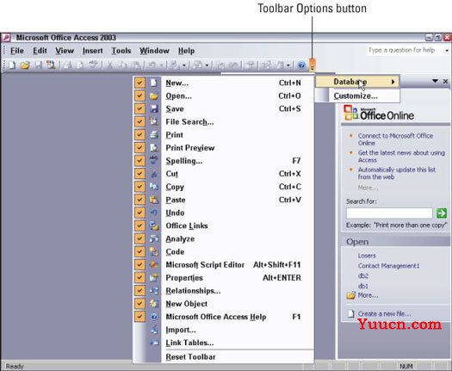452x371 pixels.
Task: Click Connect to Microsoft Office Online link
Action: point(395,139)
